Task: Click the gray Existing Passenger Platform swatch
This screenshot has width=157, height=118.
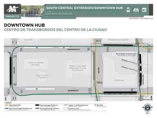Action: point(37,108)
